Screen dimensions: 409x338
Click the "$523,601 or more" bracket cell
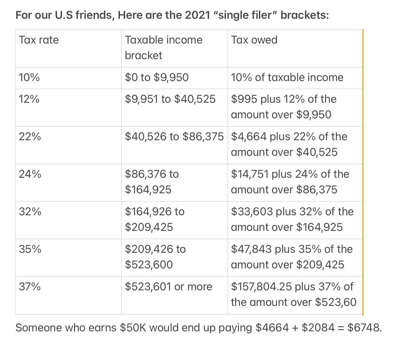[168, 287]
